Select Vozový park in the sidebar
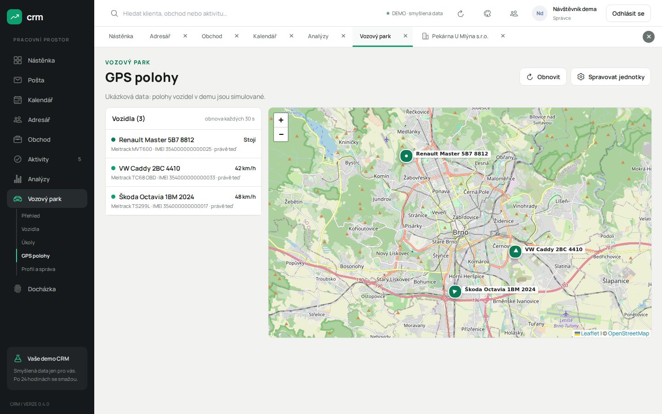 point(47,199)
